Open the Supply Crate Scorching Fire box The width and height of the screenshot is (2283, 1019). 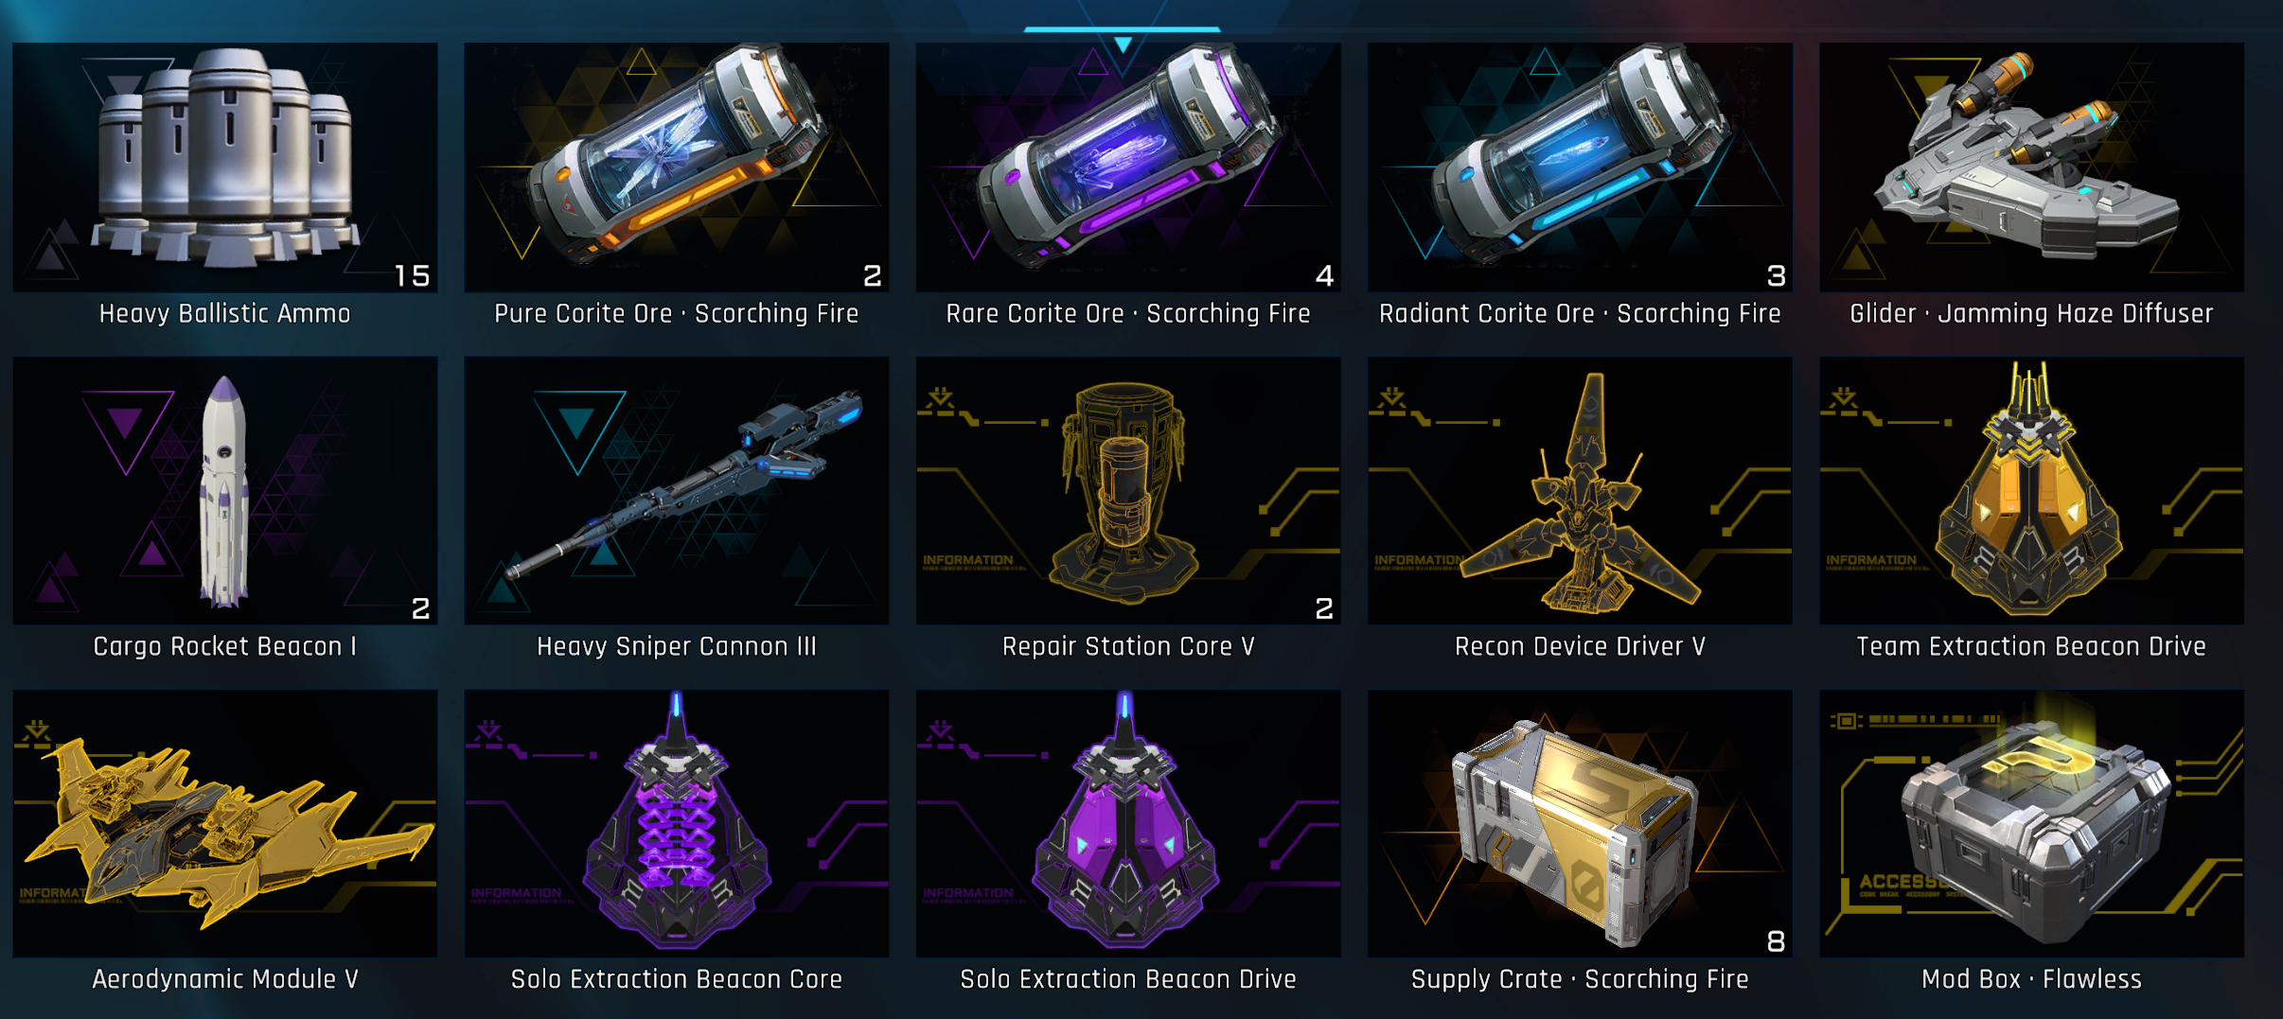pyautogui.click(x=1580, y=823)
